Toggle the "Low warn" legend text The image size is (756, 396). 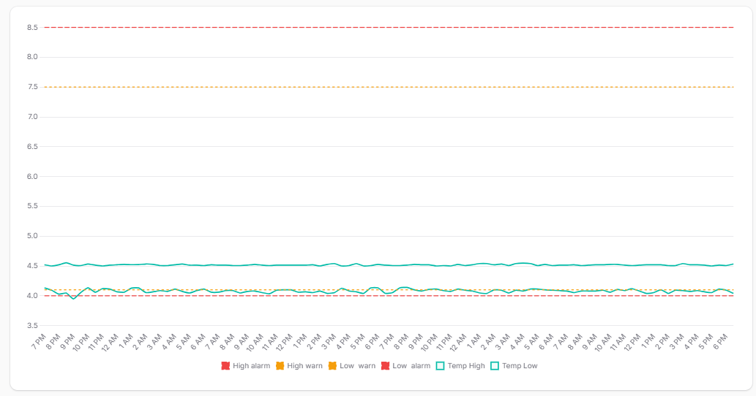coord(357,365)
